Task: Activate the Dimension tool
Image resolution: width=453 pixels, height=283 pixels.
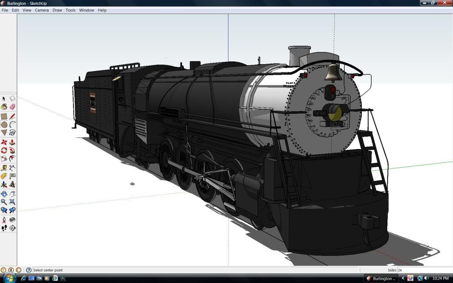Action: click(12, 168)
